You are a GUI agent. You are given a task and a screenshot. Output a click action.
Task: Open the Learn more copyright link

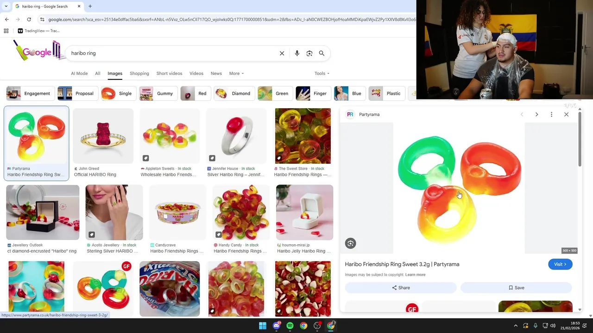tap(415, 275)
